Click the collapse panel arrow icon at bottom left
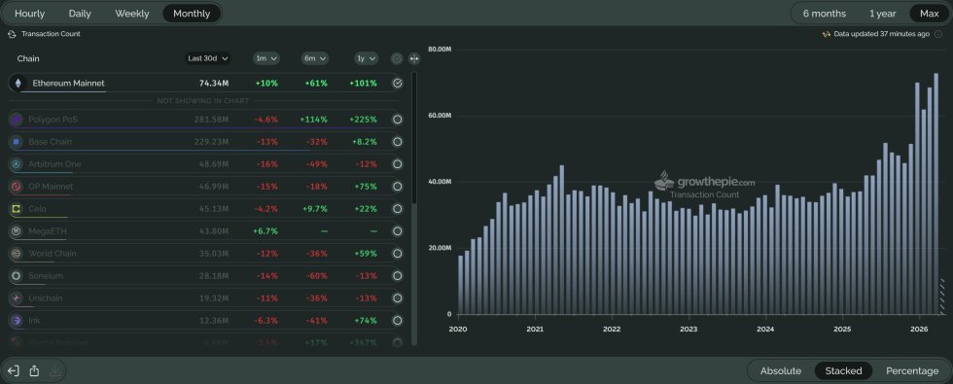953x384 pixels. point(14,370)
